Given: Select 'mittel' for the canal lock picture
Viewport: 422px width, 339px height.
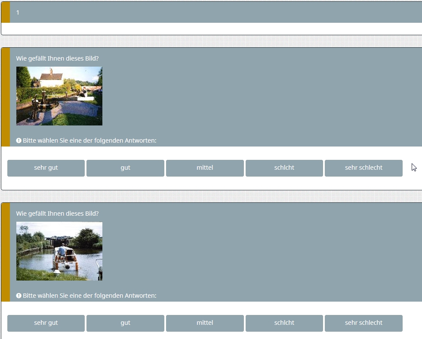Looking at the screenshot, I should 205,168.
